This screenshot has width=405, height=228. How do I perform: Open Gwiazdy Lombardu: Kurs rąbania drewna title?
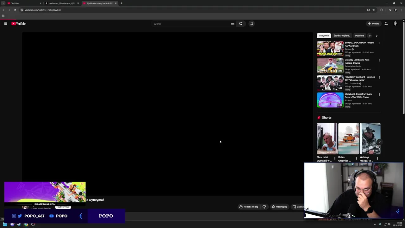pos(357,61)
